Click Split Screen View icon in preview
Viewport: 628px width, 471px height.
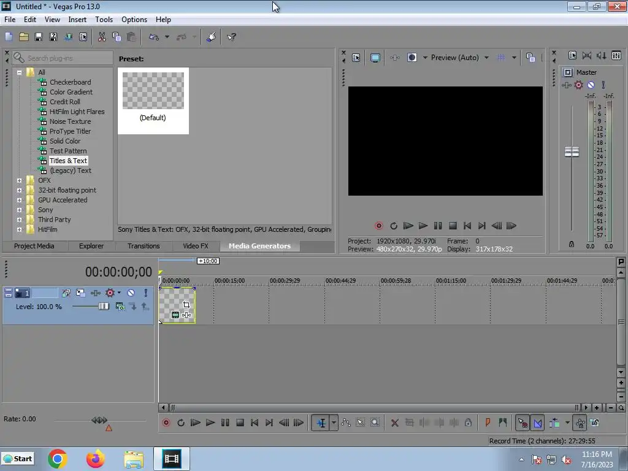coord(412,58)
